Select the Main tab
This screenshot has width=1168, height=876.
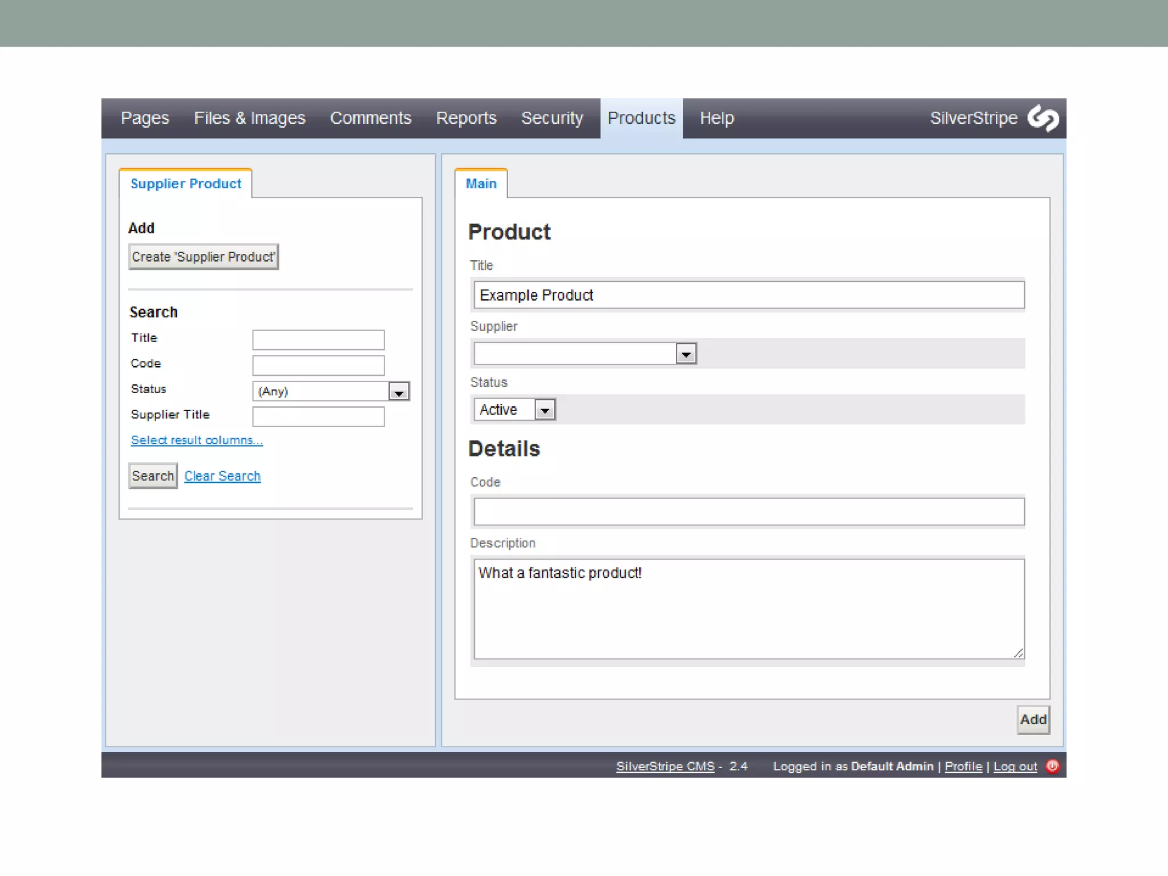[481, 184]
